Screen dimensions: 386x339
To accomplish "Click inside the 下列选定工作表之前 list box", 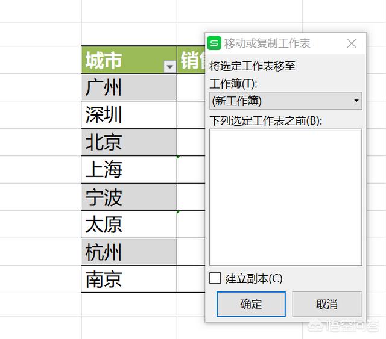I will (285, 197).
